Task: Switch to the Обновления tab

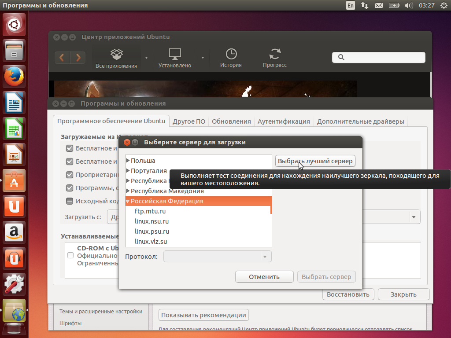Action: click(232, 121)
